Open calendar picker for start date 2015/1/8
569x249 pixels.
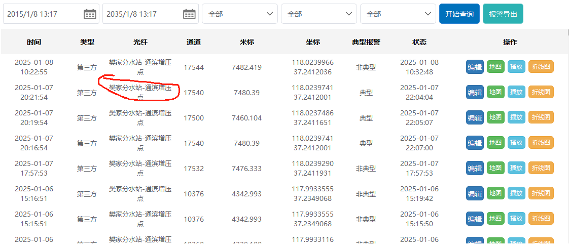90,14
